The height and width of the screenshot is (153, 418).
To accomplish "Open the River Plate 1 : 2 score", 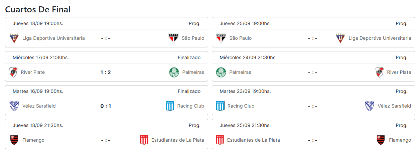I will click(106, 72).
